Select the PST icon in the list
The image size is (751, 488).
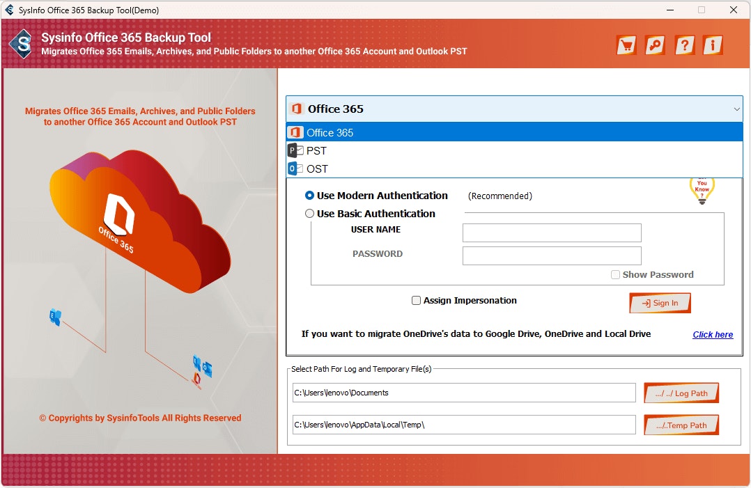point(295,150)
